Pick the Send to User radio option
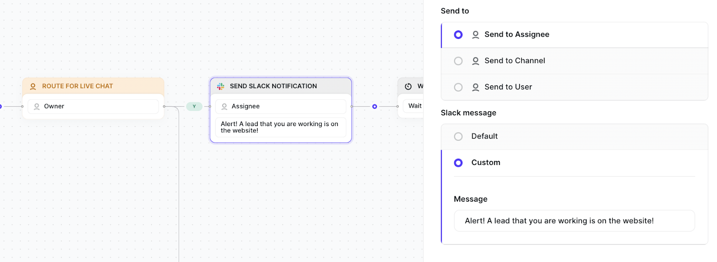This screenshot has height=262, width=717. pyautogui.click(x=458, y=87)
